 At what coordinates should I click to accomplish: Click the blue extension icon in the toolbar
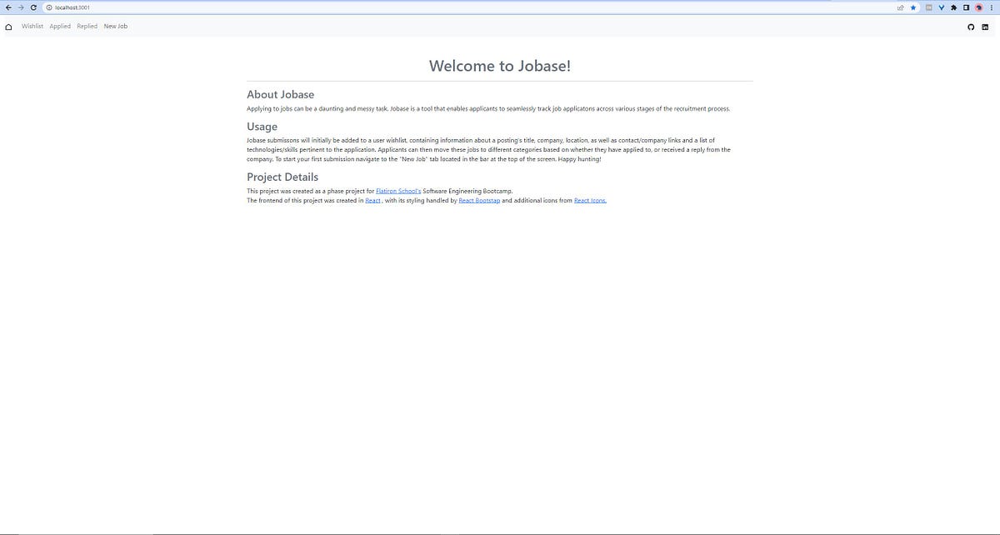coord(942,7)
